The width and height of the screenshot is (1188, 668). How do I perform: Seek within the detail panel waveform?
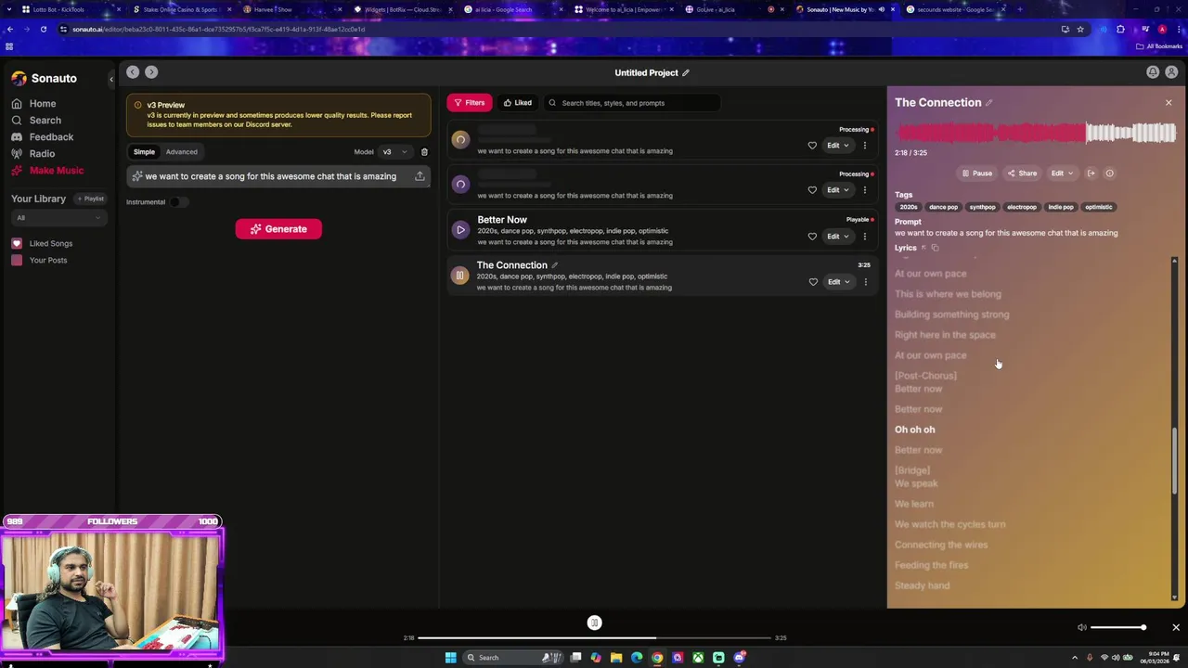point(1036,134)
